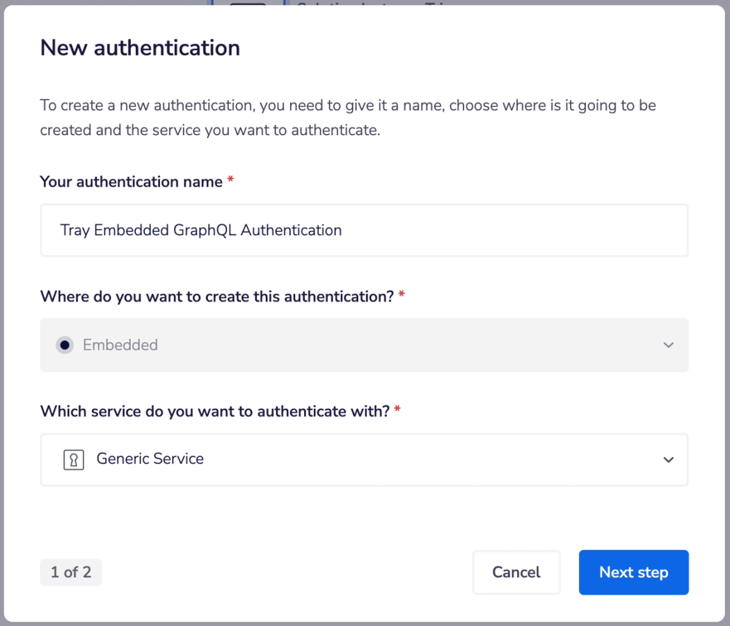Open the Embedded location selector field
730x626 pixels.
[x=364, y=345]
